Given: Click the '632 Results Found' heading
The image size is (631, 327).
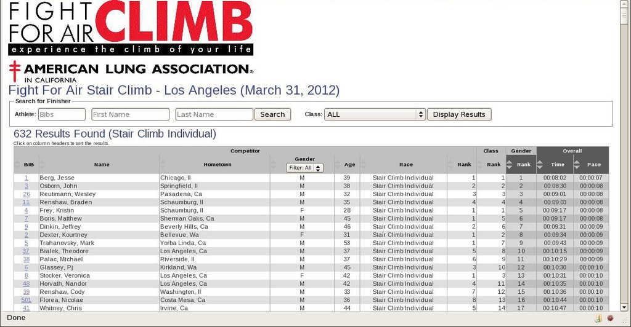Looking at the screenshot, I should coord(115,133).
